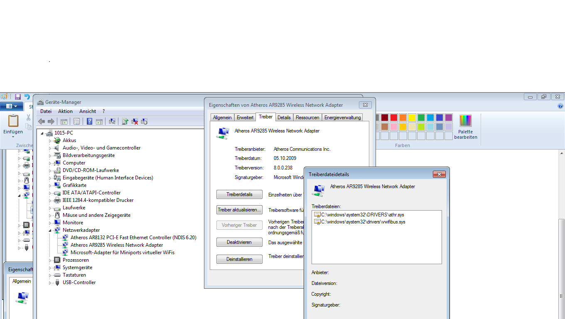The width and height of the screenshot is (565, 319).
Task: Select Eingabegeräte (Human Interface Devices) entry
Action: tap(108, 178)
